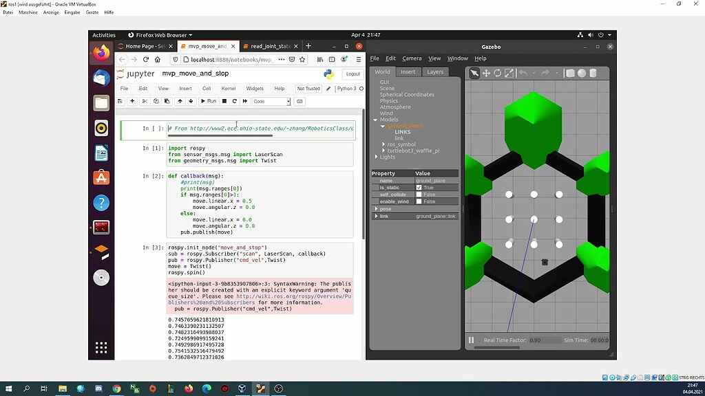The width and height of the screenshot is (705, 396).
Task: Enable the enable_wind checkbox
Action: (x=419, y=201)
